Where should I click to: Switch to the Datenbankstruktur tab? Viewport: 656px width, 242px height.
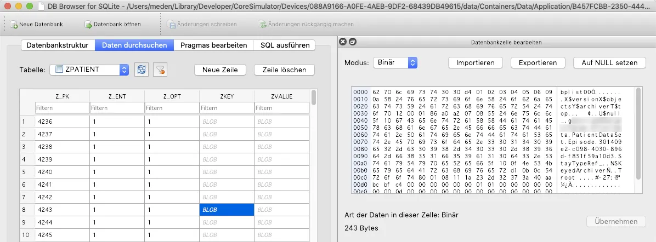(58, 45)
